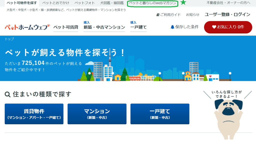
Task: Go to 犬図鑑・猫図鑑 tab
Action: coord(112,3)
